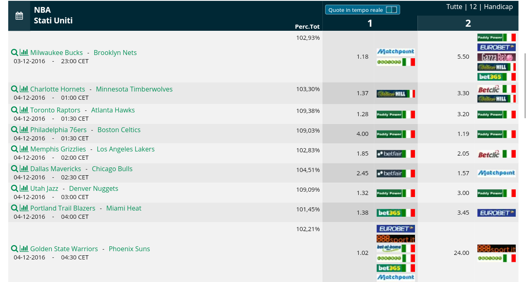Image resolution: width=526 pixels, height=282 pixels.
Task: Click the column '2' header
Action: point(468,23)
